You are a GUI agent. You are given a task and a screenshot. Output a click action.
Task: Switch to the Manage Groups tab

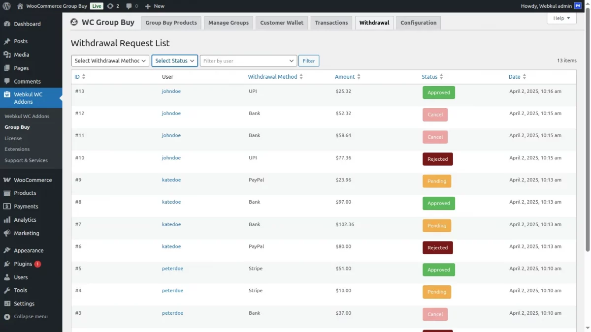click(228, 22)
